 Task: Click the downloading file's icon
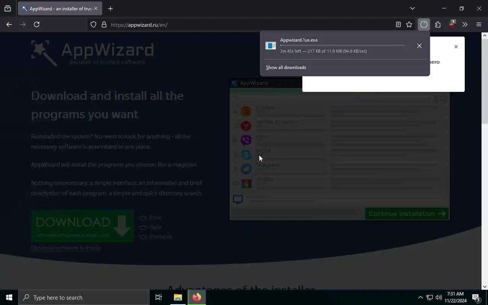[x=271, y=46]
